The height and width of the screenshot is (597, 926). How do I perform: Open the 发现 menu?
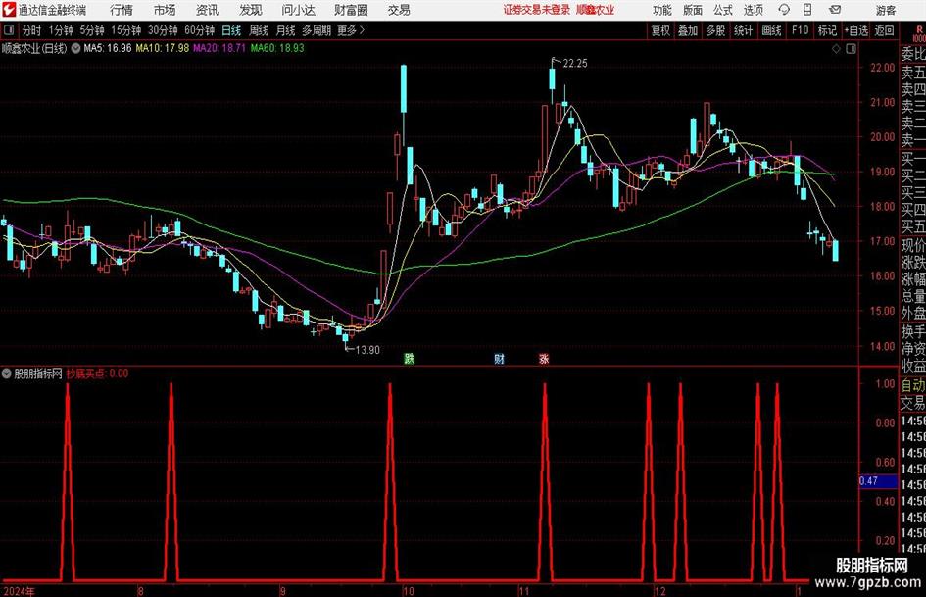coord(251,10)
